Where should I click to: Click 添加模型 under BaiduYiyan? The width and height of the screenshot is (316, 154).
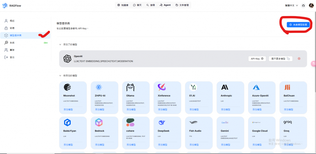pyautogui.click(x=68, y=145)
